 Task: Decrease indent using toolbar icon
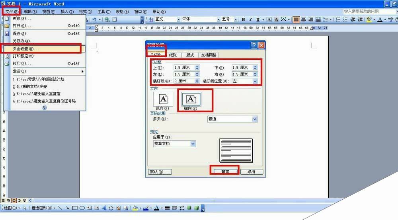click(x=353, y=19)
